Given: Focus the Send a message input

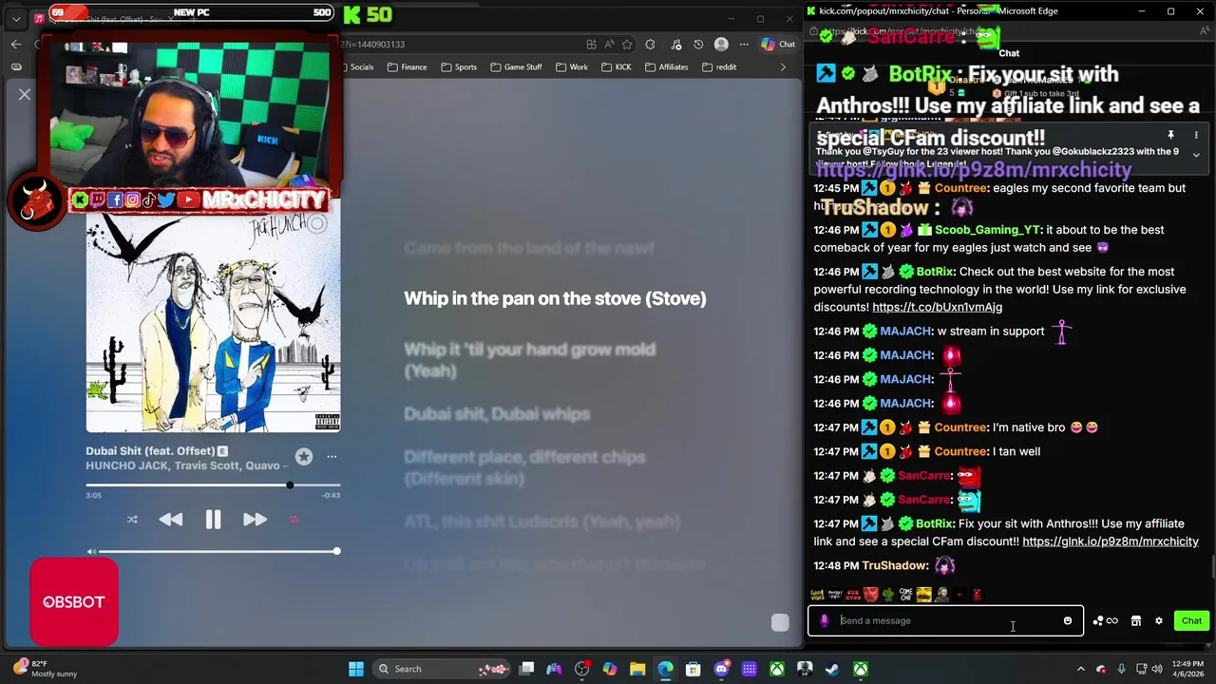Looking at the screenshot, I should pyautogui.click(x=945, y=620).
